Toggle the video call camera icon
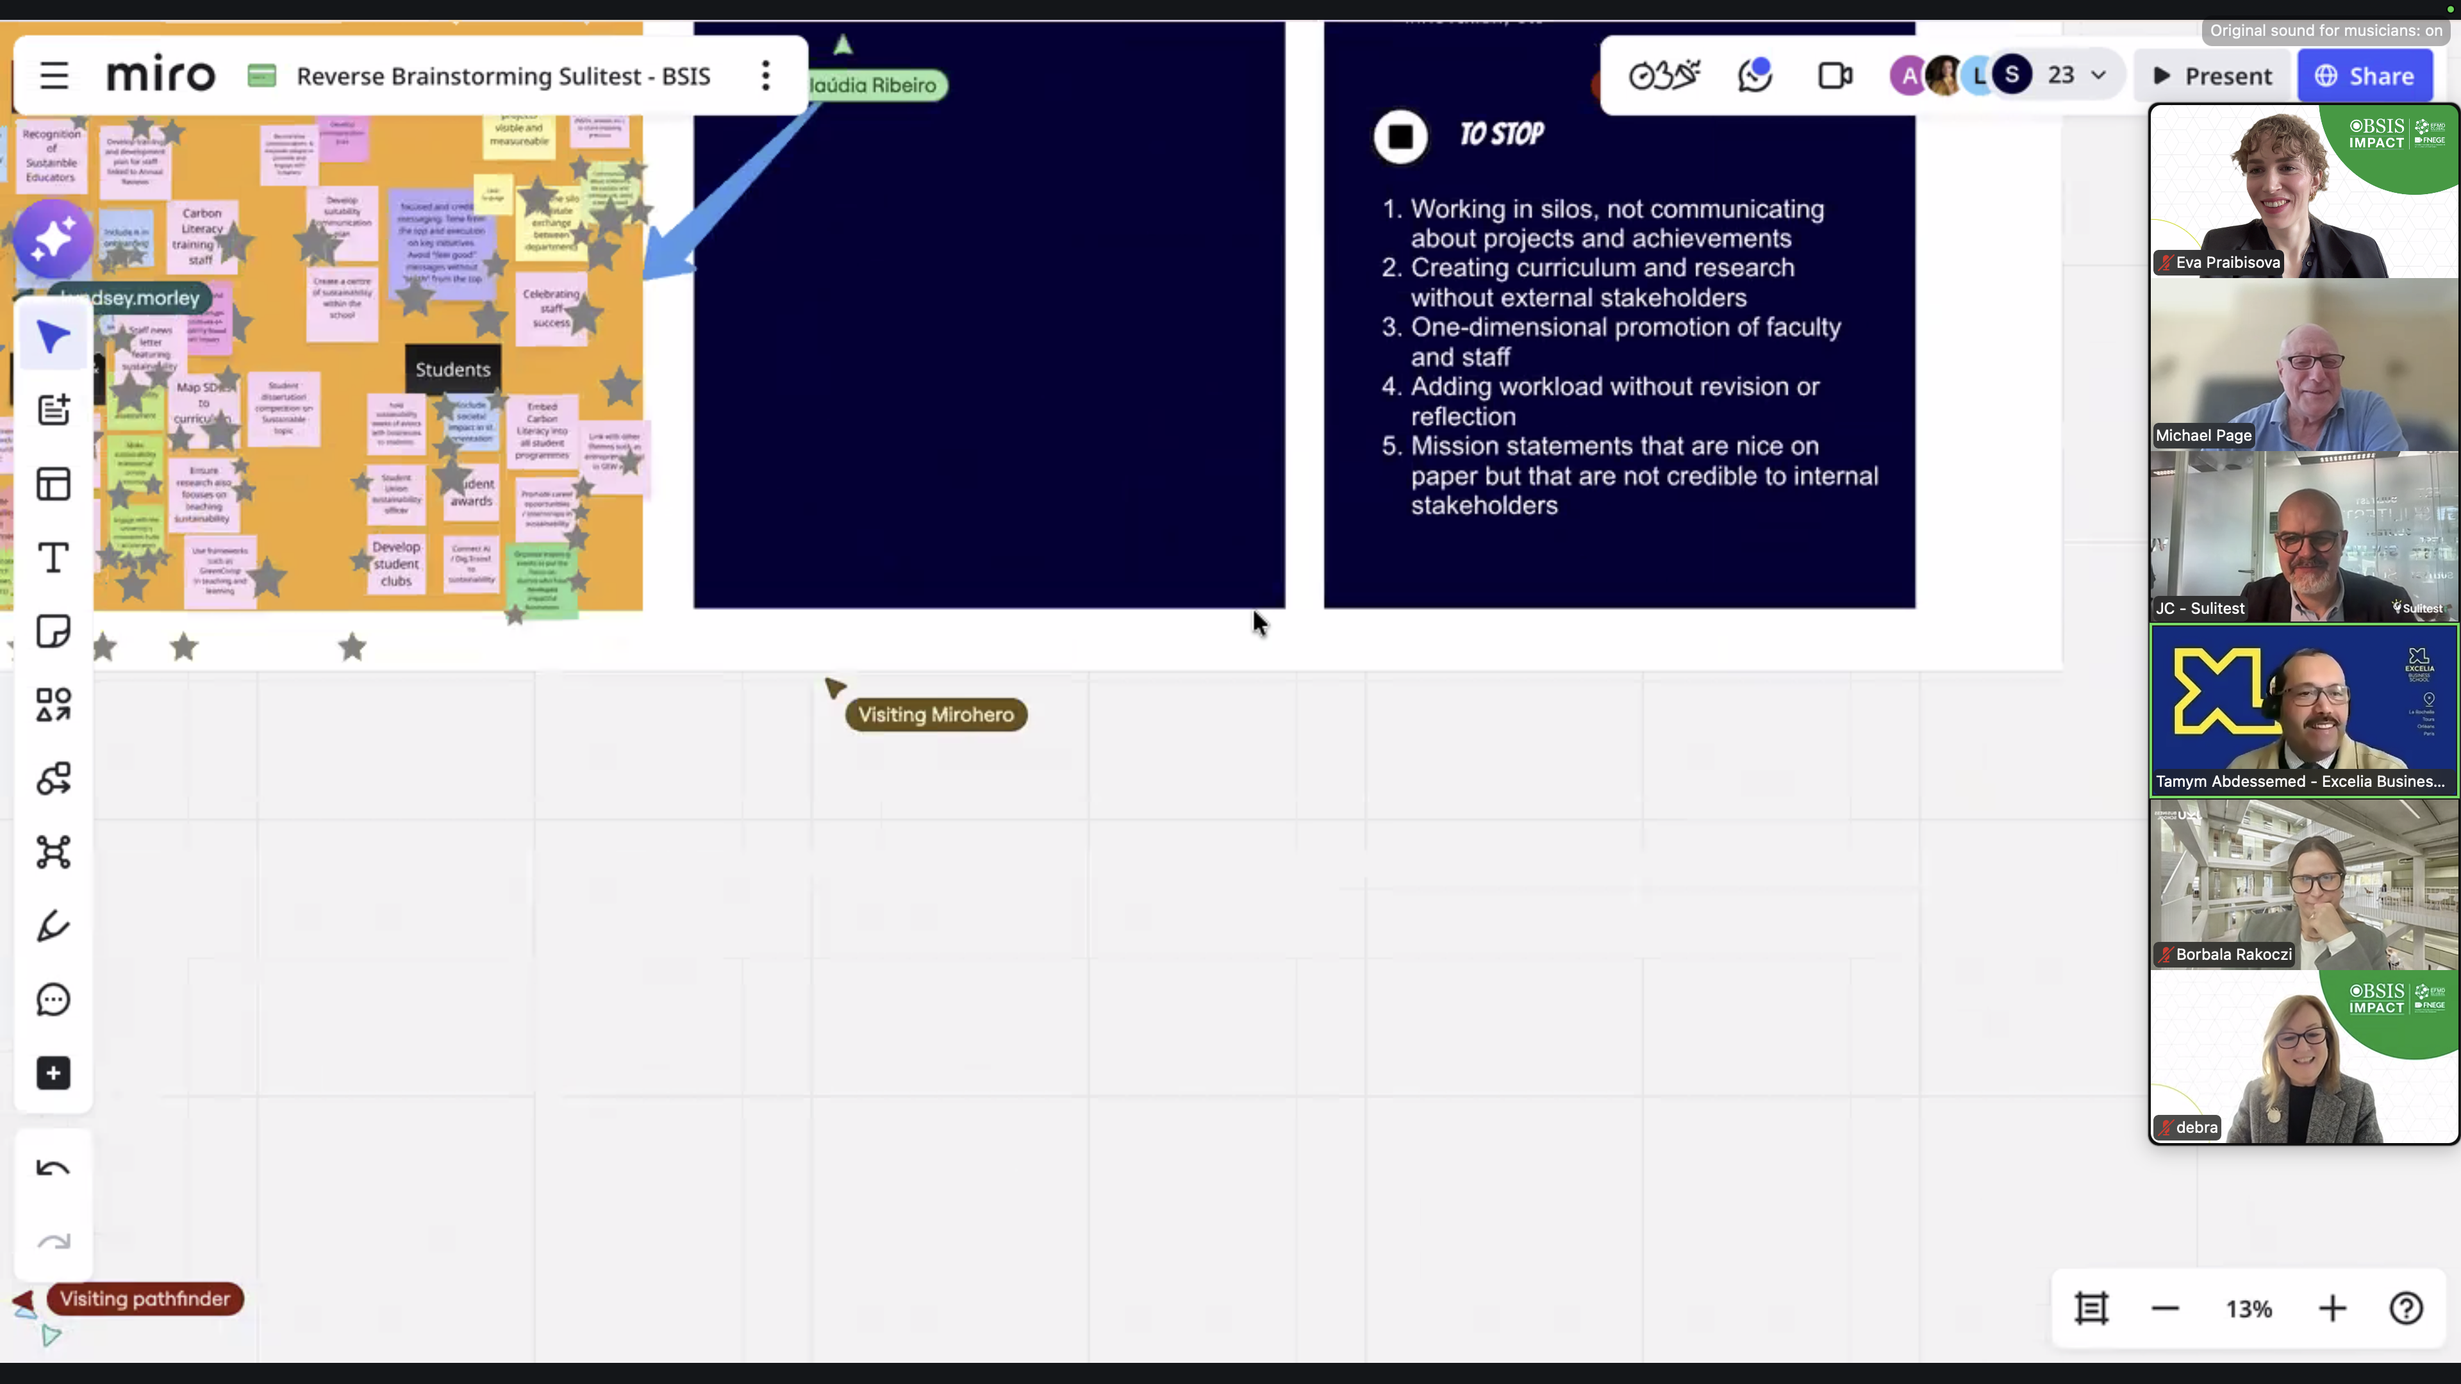This screenshot has width=2461, height=1384. pyautogui.click(x=1834, y=76)
